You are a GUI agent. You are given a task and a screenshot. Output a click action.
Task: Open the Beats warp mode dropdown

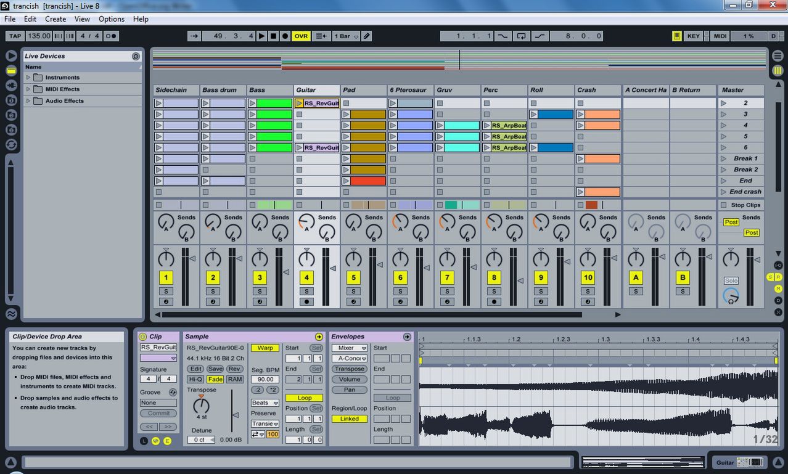point(265,402)
